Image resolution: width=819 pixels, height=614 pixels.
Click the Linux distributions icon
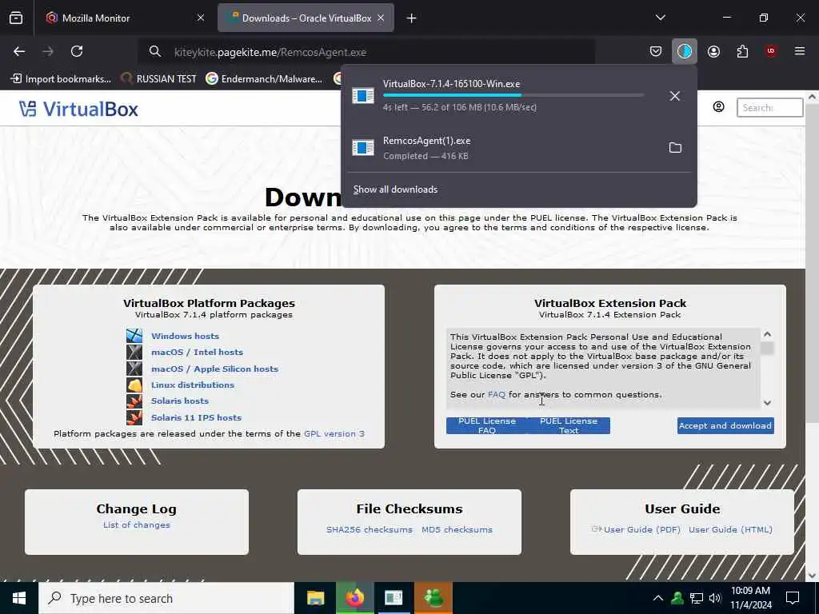click(134, 385)
